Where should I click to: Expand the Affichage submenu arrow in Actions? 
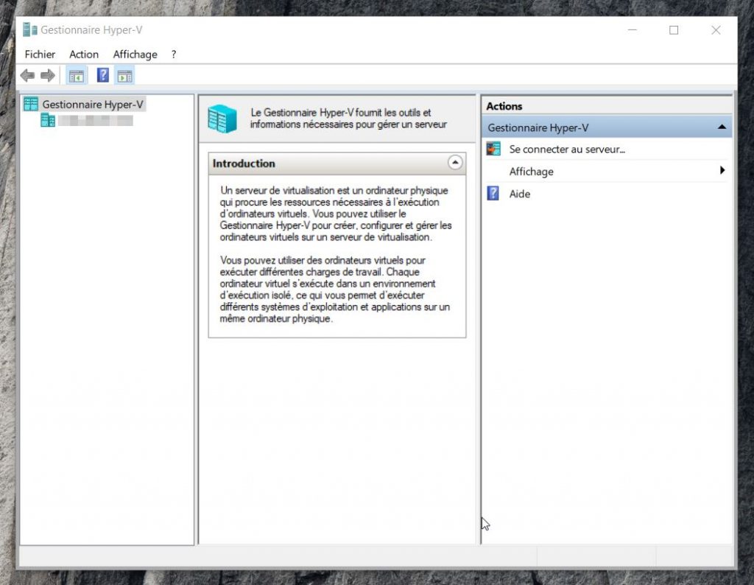tap(722, 170)
